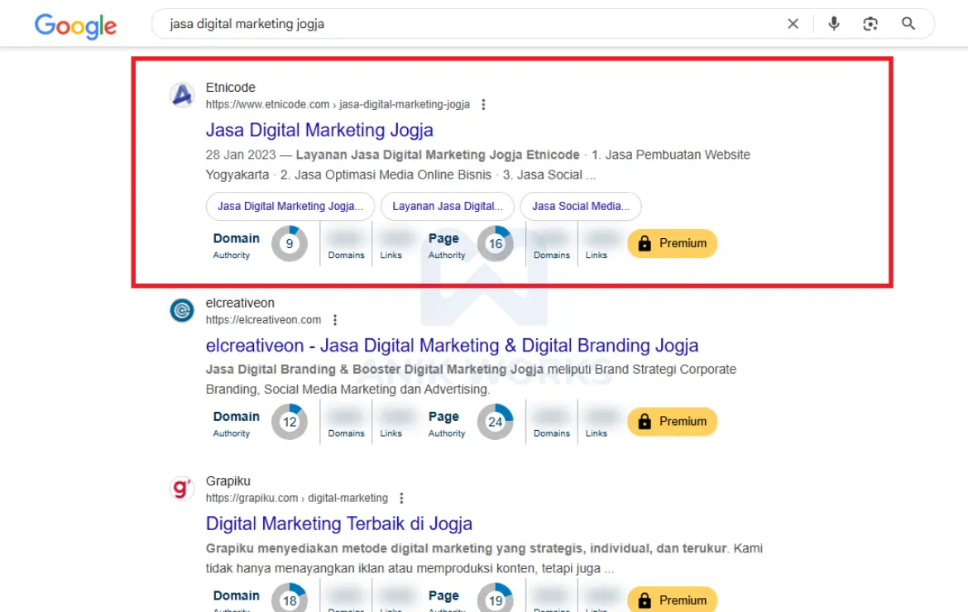Select the "Jasa Social Media..." sitelink chip

[580, 206]
